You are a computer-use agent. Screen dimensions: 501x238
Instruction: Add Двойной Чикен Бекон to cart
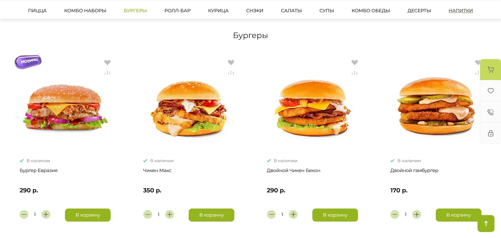click(335, 215)
